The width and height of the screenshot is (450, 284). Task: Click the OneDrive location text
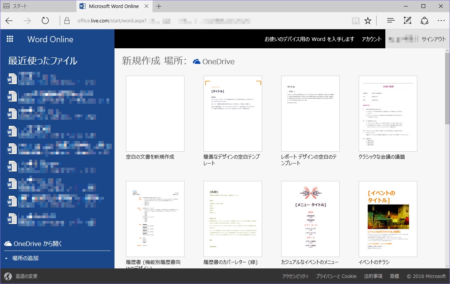coord(218,62)
